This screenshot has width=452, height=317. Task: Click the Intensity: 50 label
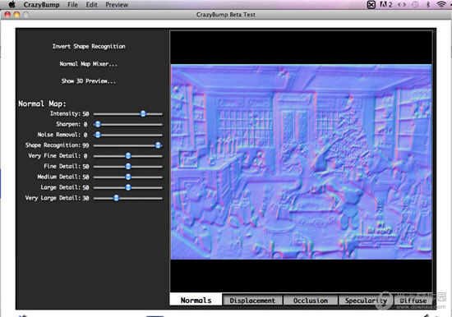(70, 114)
